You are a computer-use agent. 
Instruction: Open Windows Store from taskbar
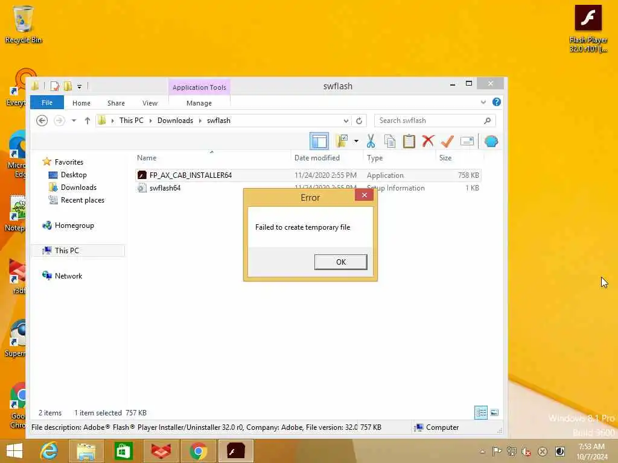[123, 450]
